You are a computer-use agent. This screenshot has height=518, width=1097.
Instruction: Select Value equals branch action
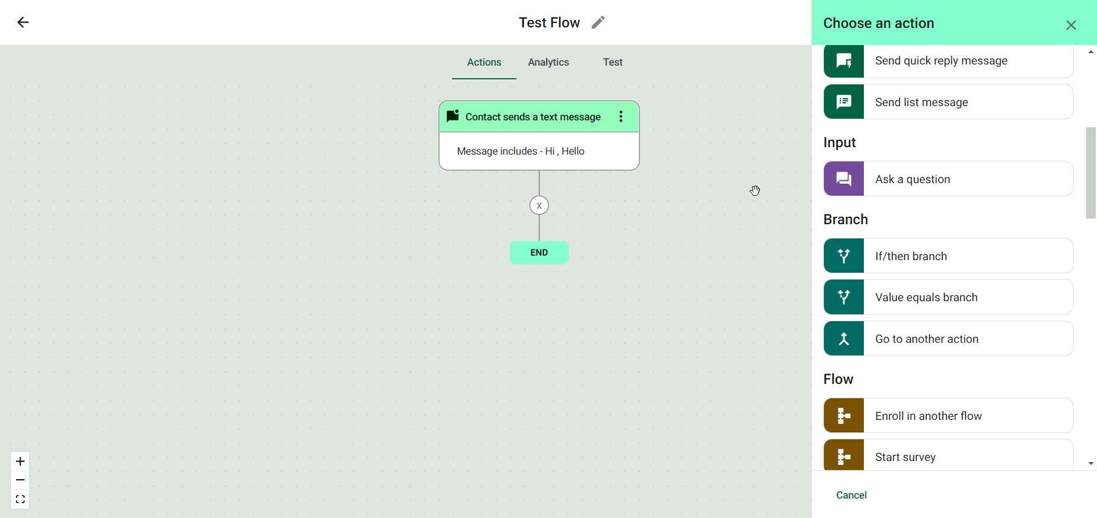coord(948,297)
